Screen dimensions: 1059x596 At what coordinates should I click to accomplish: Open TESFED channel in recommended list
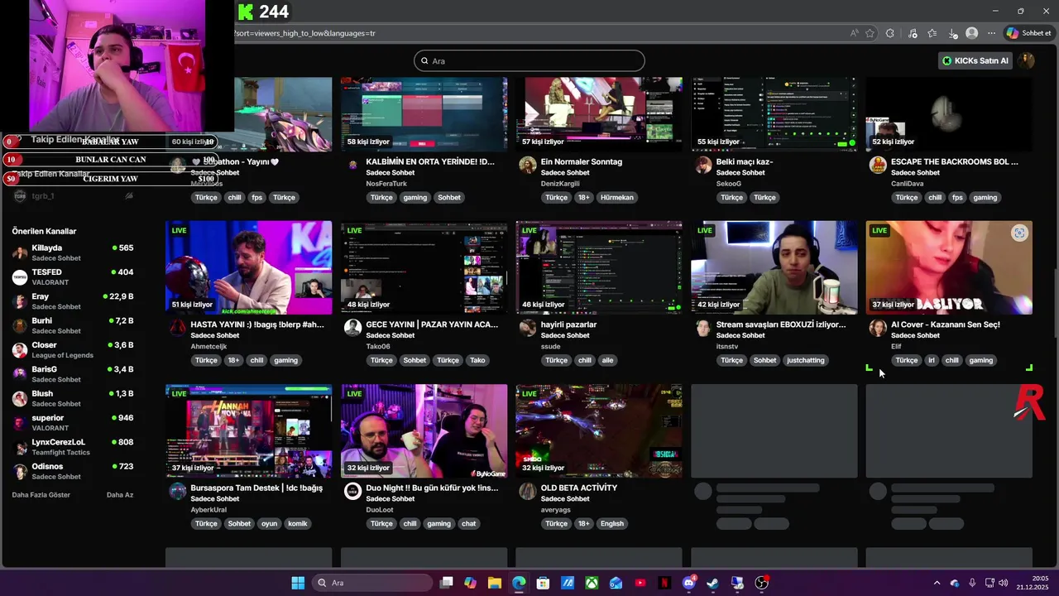pyautogui.click(x=73, y=276)
